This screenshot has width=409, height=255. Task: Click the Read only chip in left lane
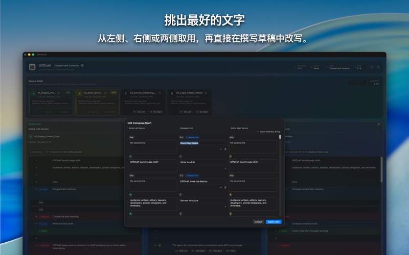pos(36,152)
